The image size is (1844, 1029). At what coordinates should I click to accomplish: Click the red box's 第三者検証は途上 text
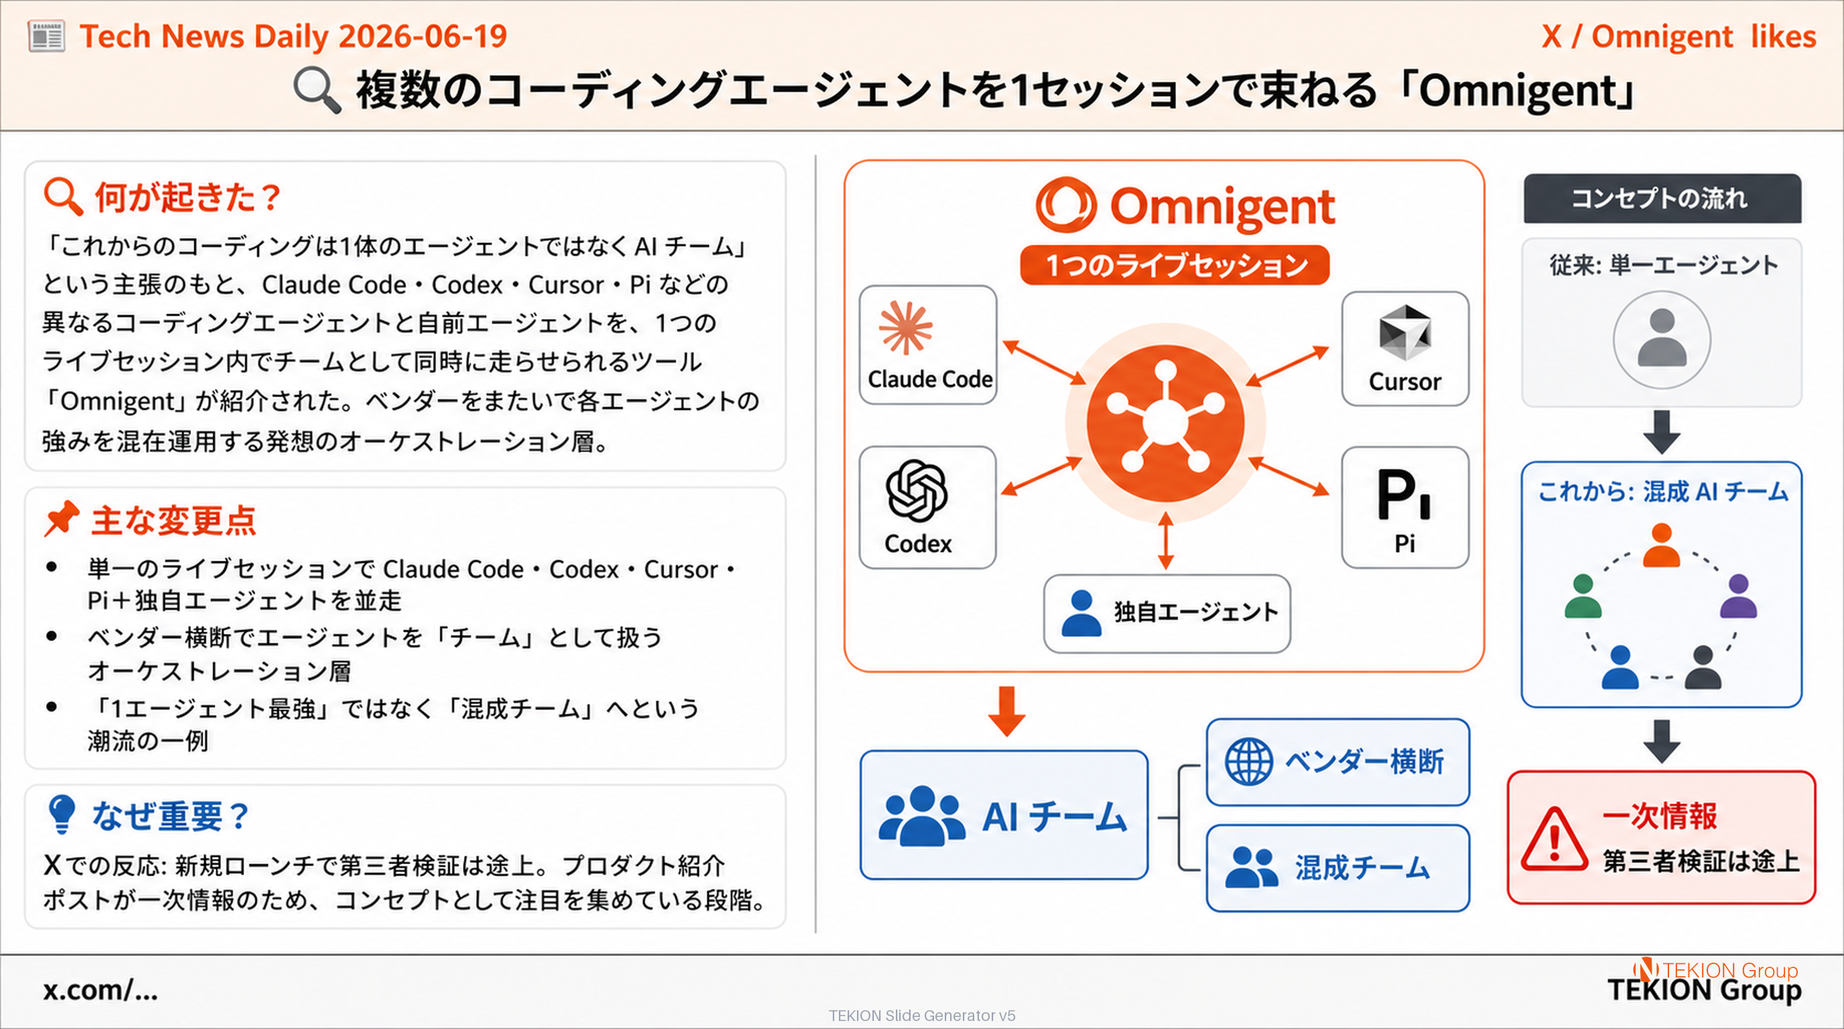click(1701, 861)
